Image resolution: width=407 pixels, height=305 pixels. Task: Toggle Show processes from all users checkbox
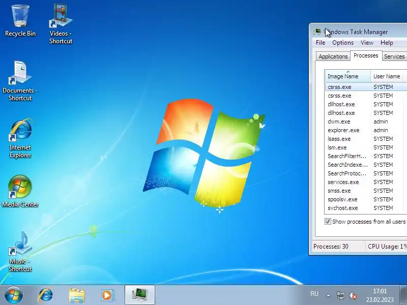pyautogui.click(x=328, y=222)
